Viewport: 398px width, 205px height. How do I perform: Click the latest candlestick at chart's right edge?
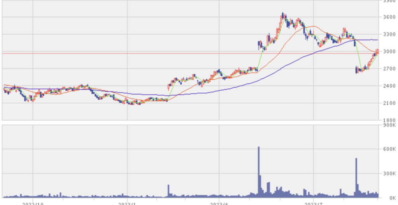(x=377, y=51)
